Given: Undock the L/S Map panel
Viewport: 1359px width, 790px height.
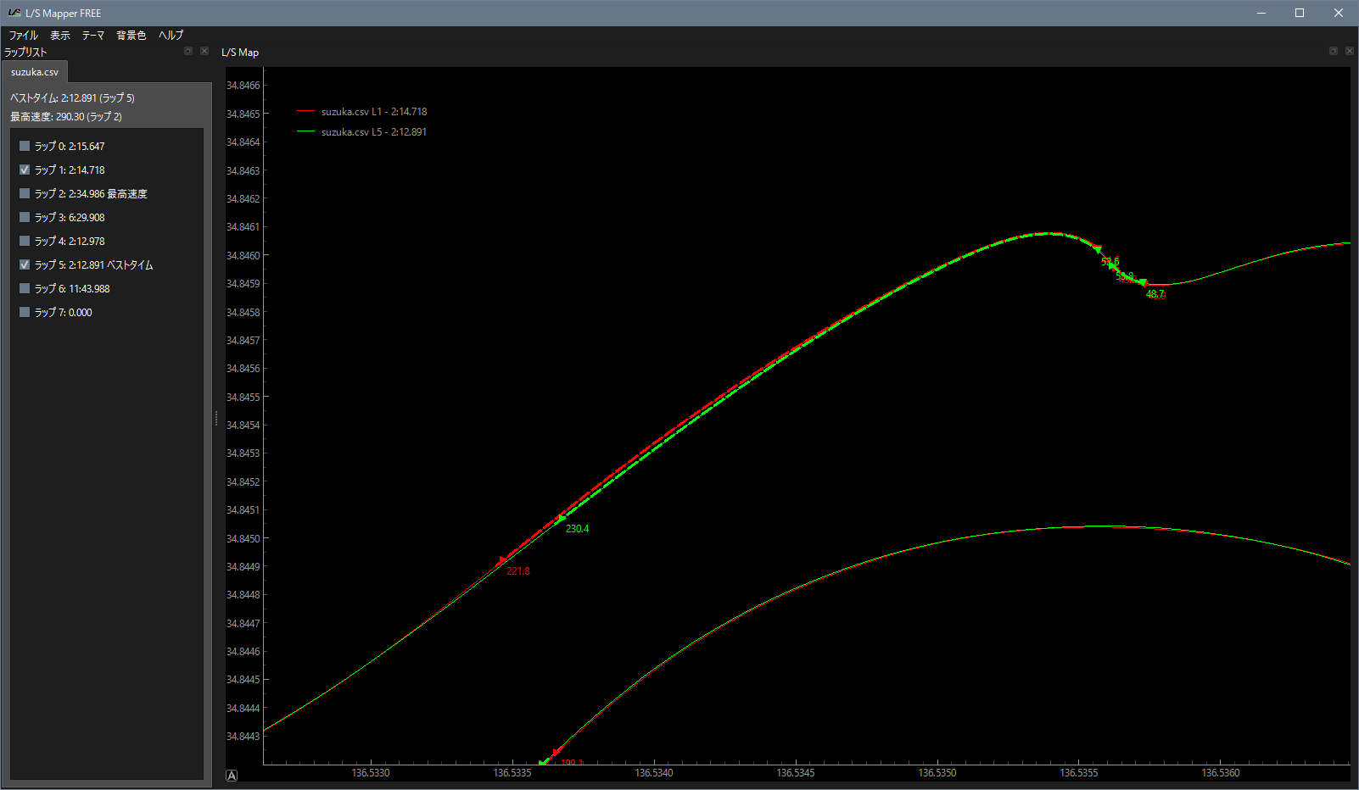Looking at the screenshot, I should (1334, 52).
